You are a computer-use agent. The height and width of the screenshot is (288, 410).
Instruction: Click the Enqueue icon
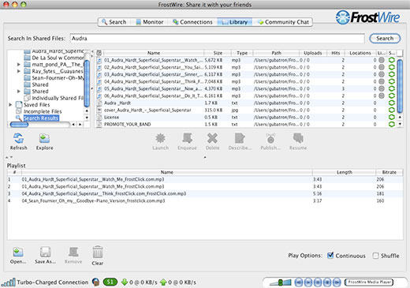point(187,138)
